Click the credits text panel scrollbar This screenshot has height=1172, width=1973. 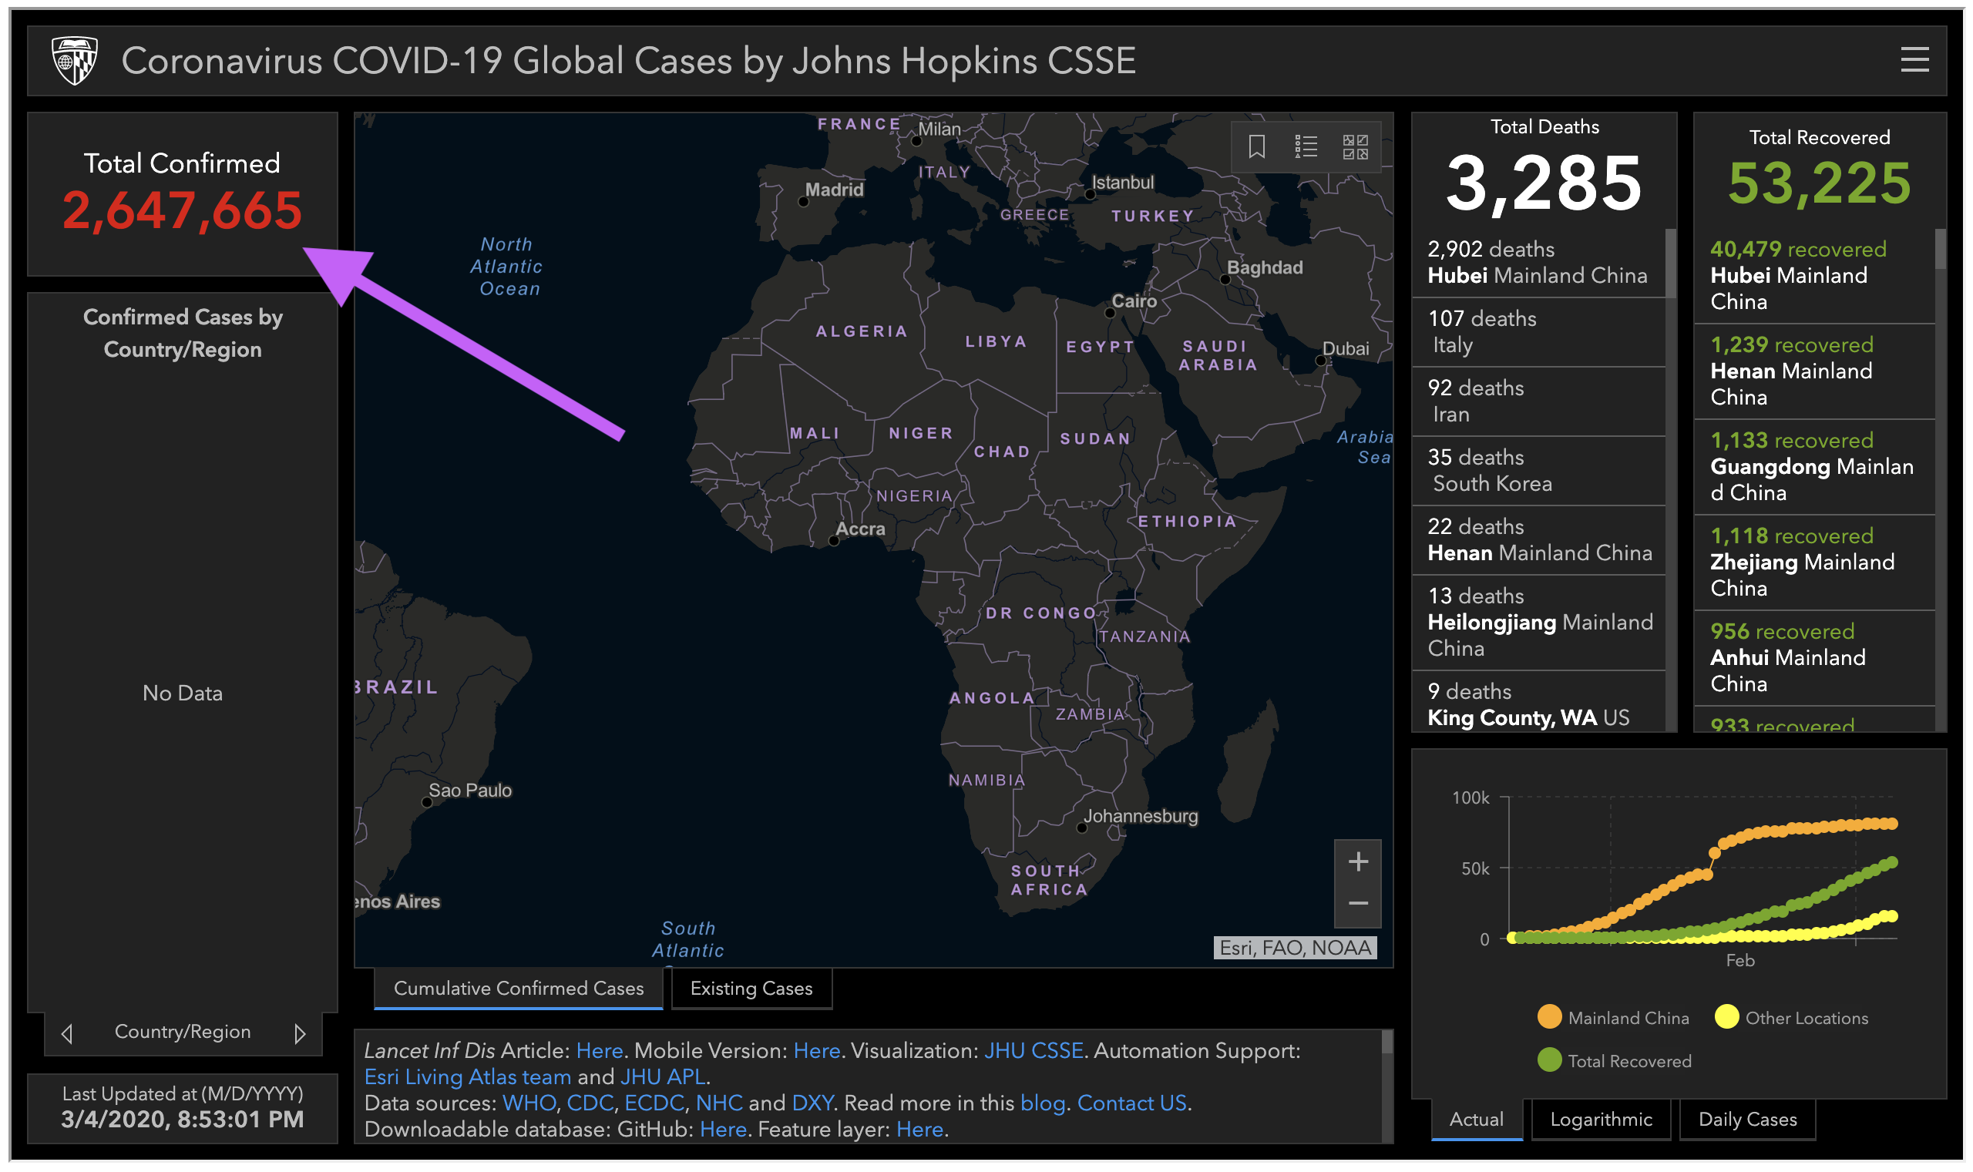tap(1386, 1043)
